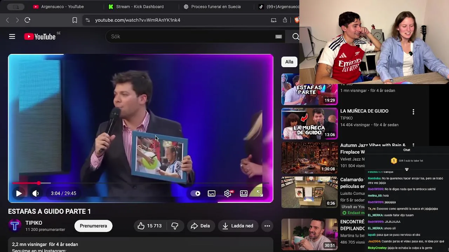Click the TIPIKO channel name under LA MUÑECA
The width and height of the screenshot is (449, 252).
(347, 118)
